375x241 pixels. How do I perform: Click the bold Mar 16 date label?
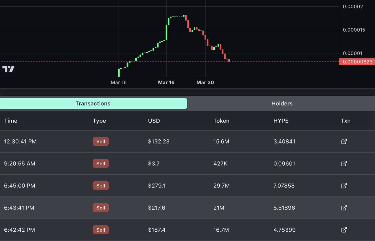click(166, 83)
